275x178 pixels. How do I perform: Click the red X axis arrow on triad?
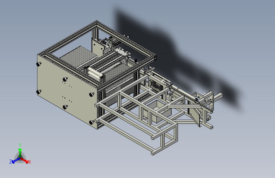(25, 160)
